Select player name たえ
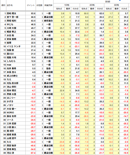Viewport: 130px width, 155px height. [x=9, y=142]
